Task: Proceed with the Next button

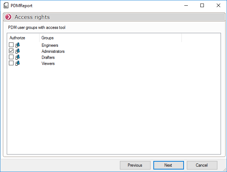Action: [168, 165]
